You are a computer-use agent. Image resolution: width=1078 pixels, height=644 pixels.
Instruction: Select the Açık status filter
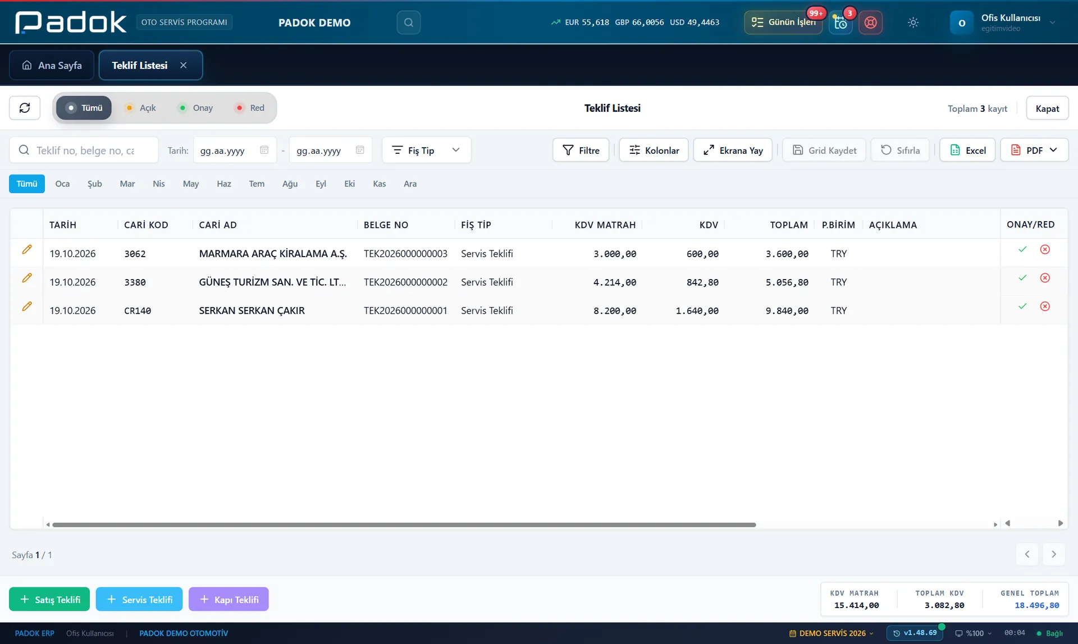tap(141, 108)
